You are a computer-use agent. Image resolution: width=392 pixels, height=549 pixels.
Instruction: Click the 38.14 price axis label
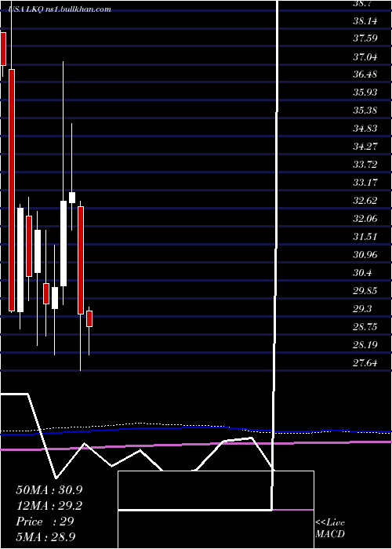pyautogui.click(x=365, y=21)
